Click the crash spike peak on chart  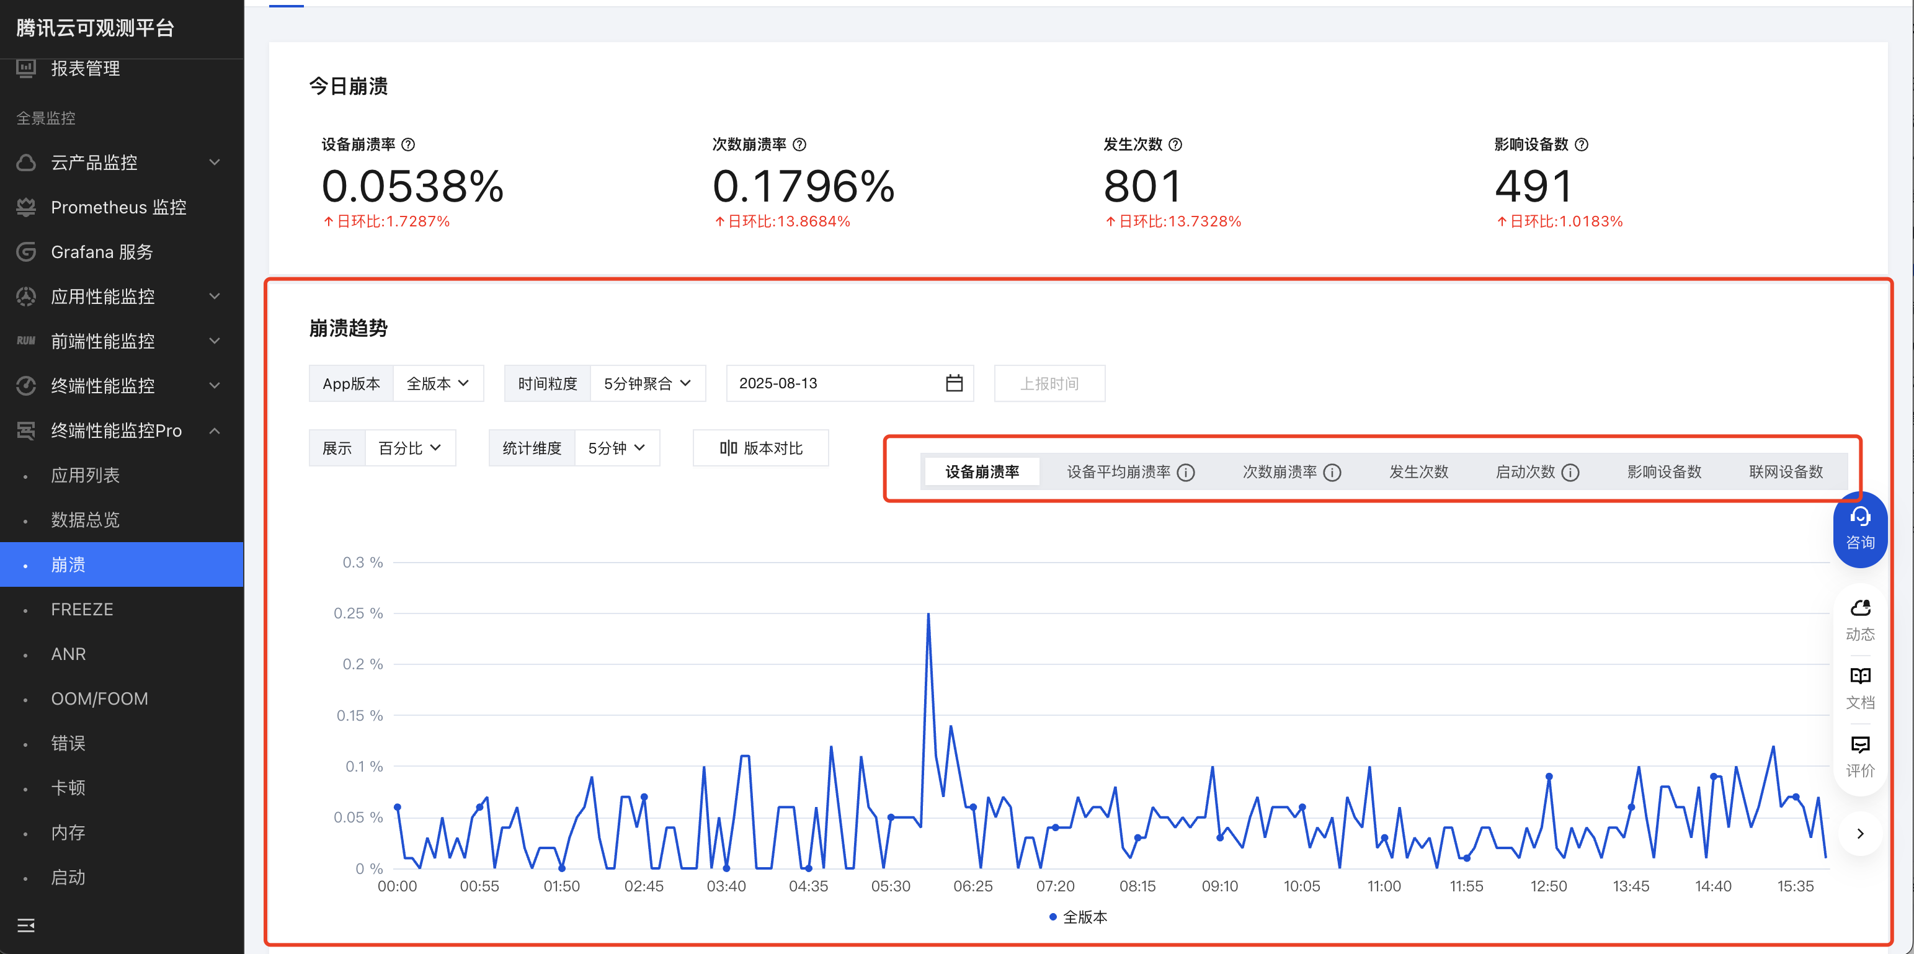point(928,615)
